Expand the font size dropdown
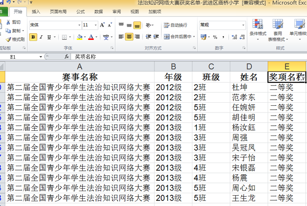The width and height of the screenshot is (307, 206). click(x=95, y=25)
